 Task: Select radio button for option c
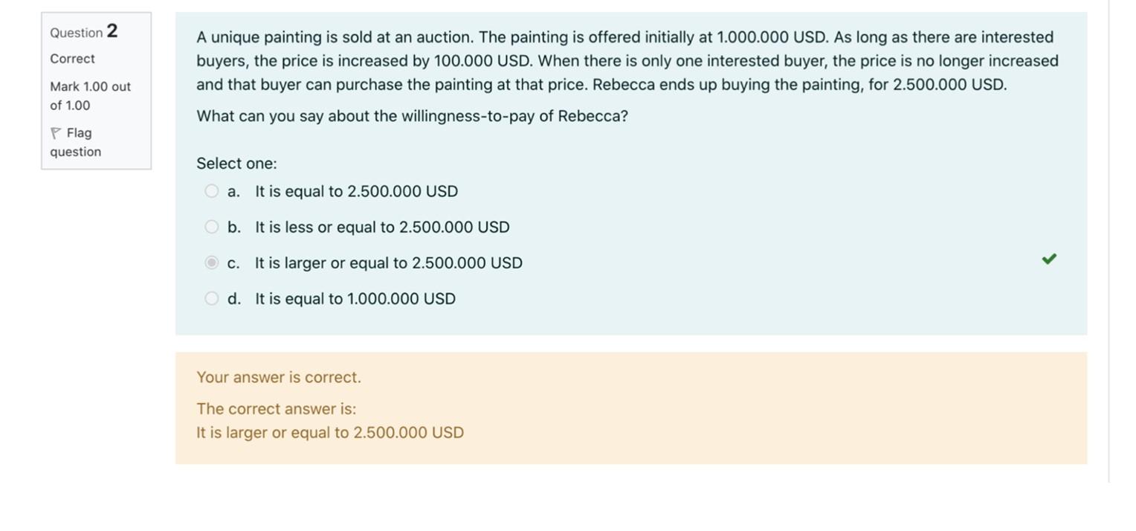pyautogui.click(x=212, y=263)
